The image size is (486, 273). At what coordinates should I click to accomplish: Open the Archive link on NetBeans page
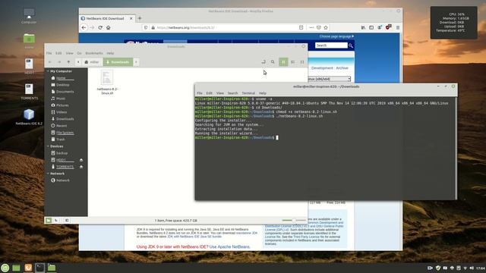[342, 67]
